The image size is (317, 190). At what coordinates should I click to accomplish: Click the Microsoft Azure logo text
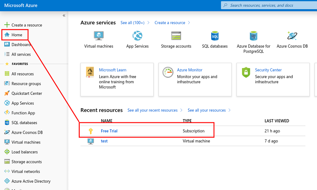21,5
